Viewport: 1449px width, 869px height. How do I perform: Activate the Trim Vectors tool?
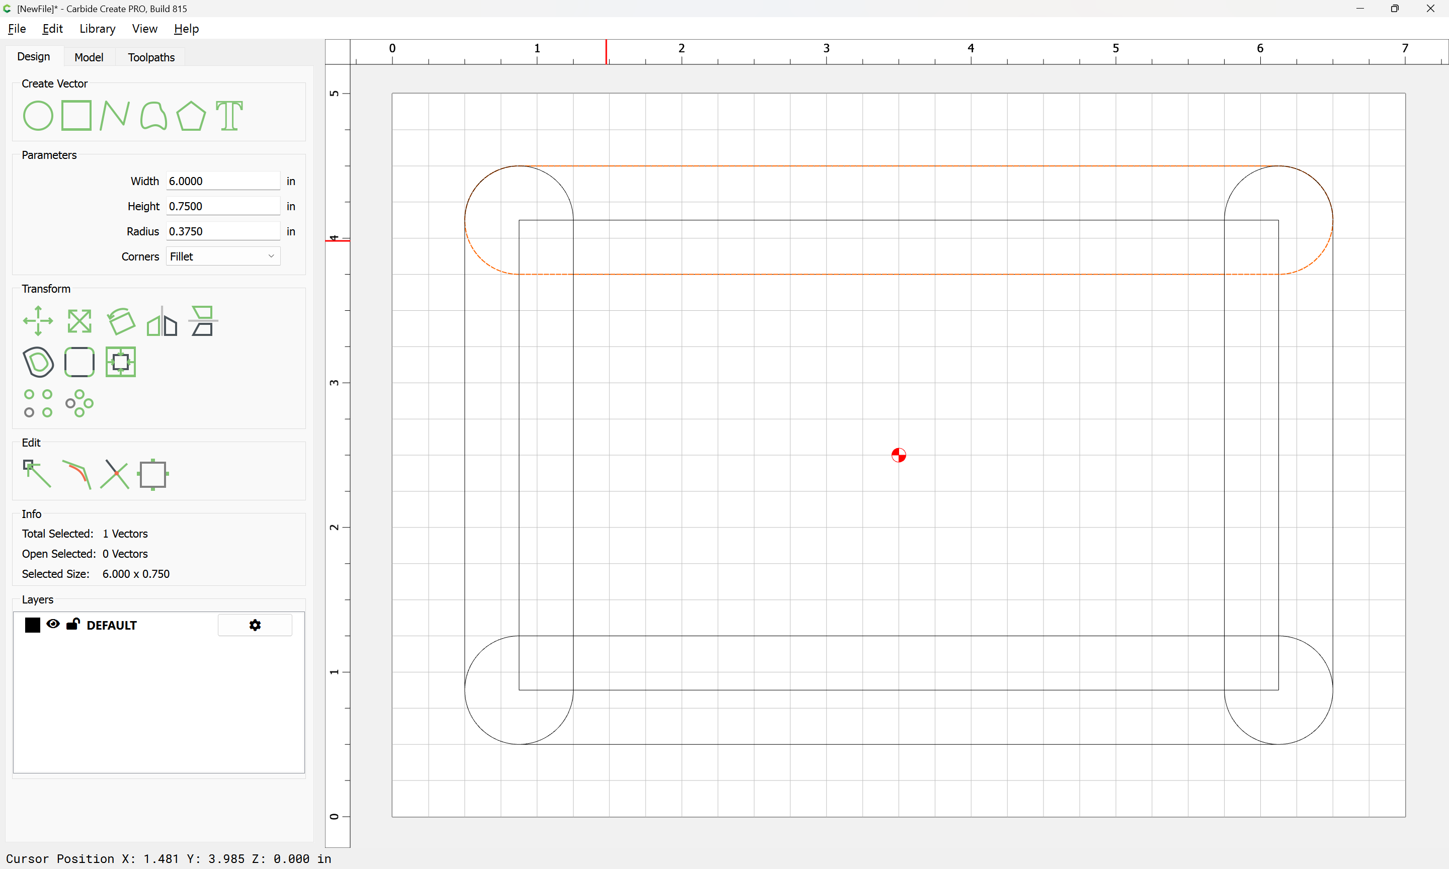(115, 474)
